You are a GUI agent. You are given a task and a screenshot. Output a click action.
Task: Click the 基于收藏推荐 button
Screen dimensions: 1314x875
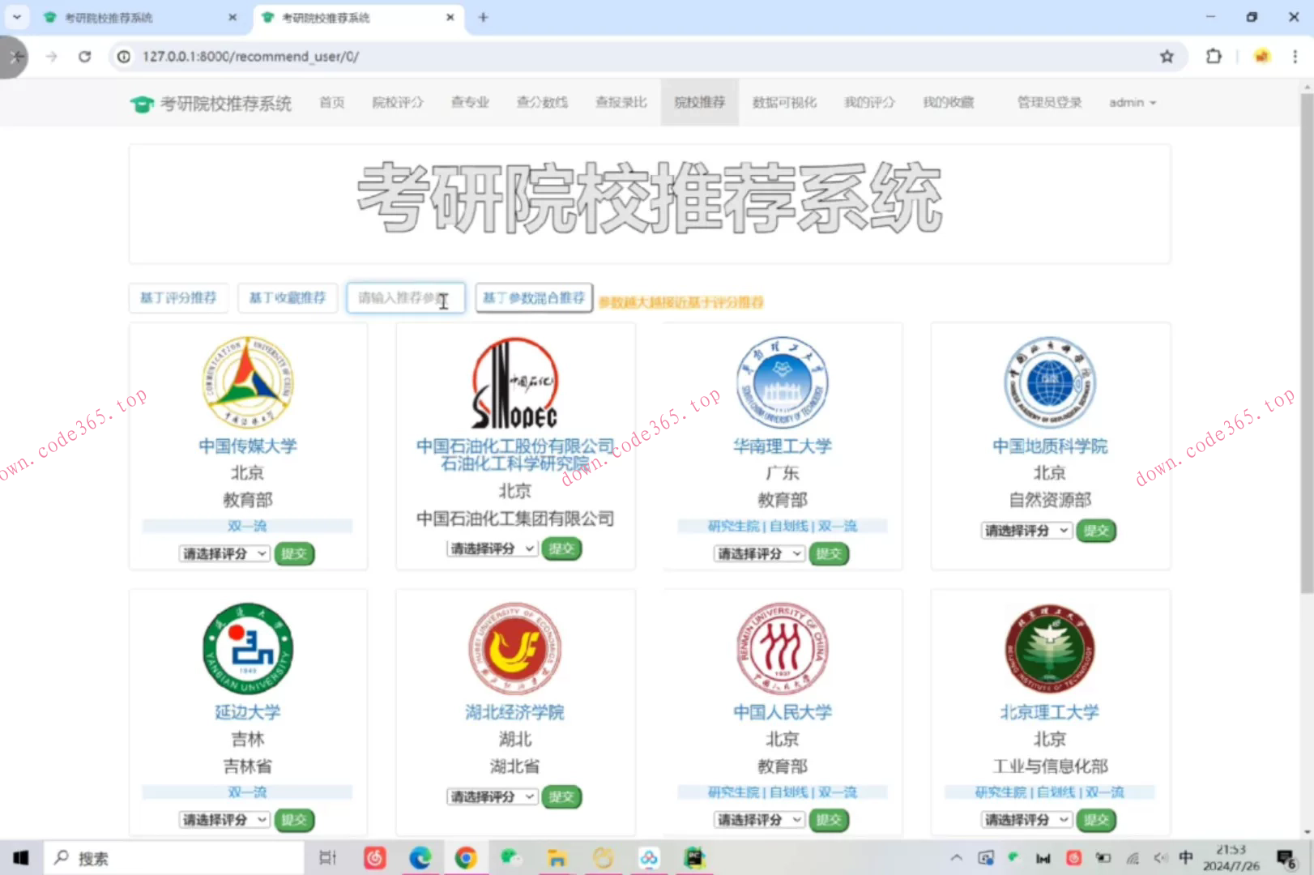point(287,298)
